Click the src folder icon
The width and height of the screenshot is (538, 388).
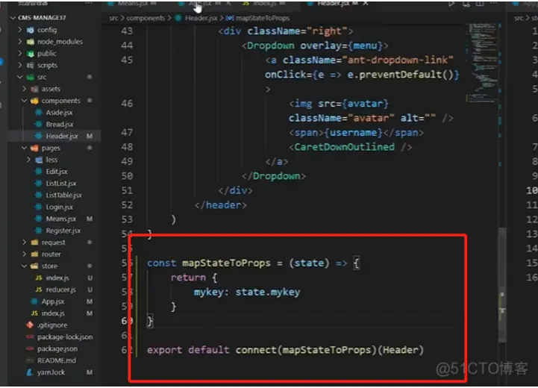click(30, 77)
